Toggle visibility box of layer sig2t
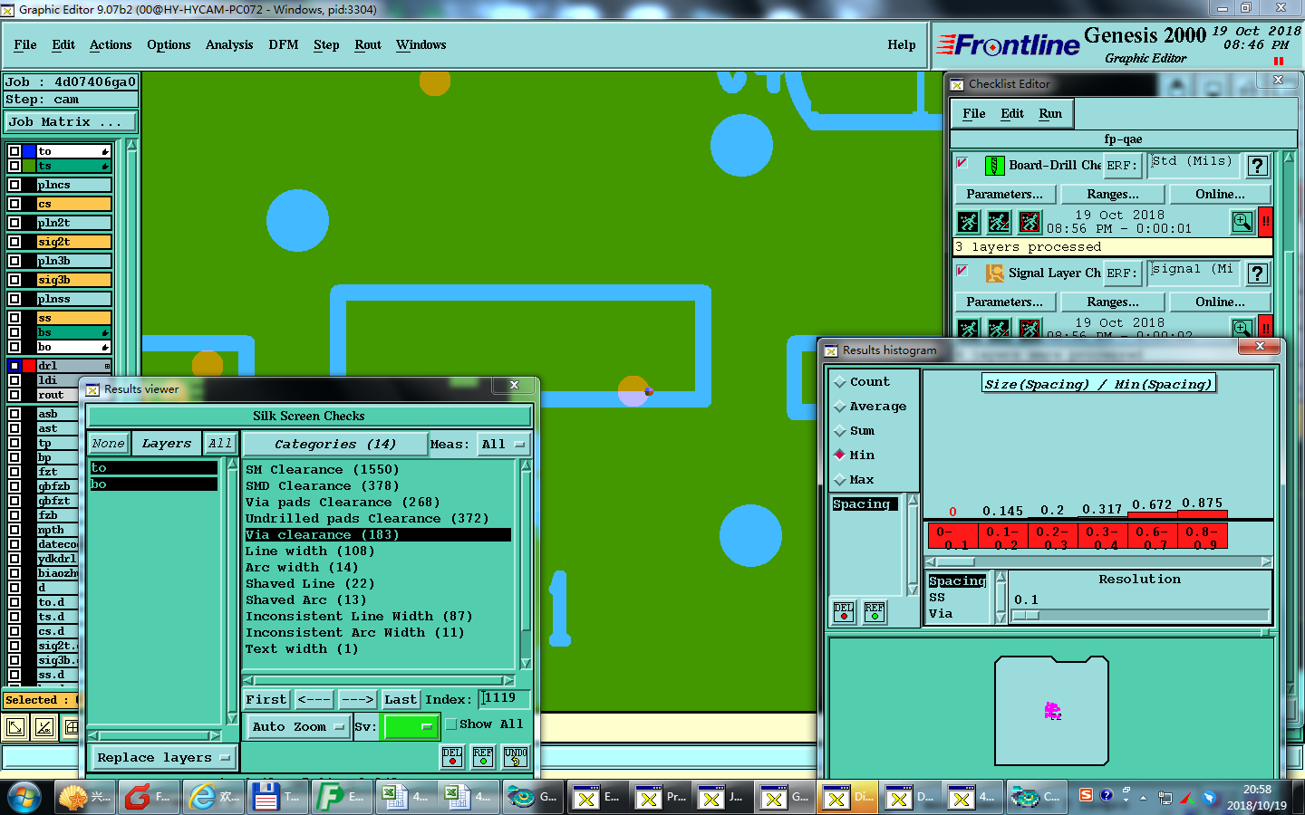This screenshot has width=1305, height=815. (x=14, y=242)
